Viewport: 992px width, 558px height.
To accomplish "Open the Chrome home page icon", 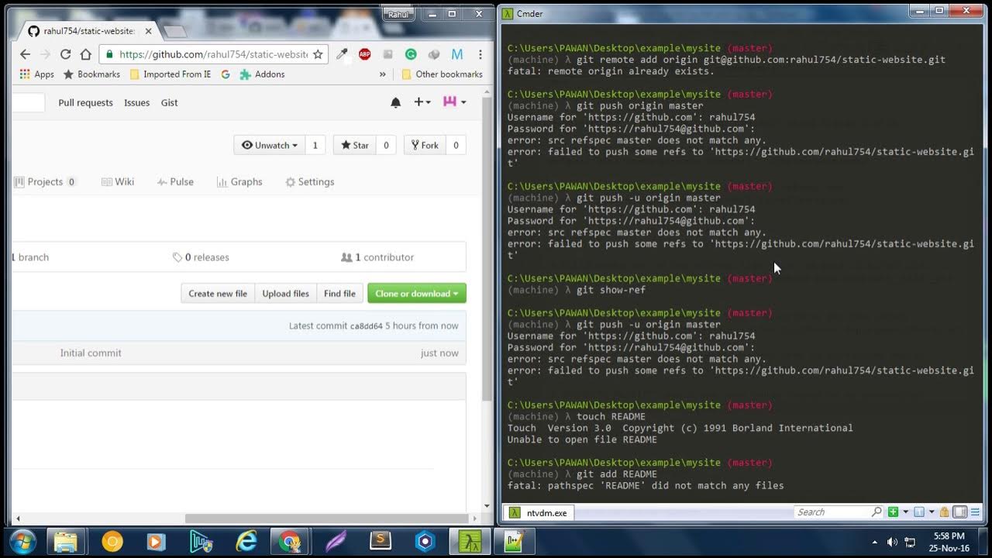I will pyautogui.click(x=85, y=54).
